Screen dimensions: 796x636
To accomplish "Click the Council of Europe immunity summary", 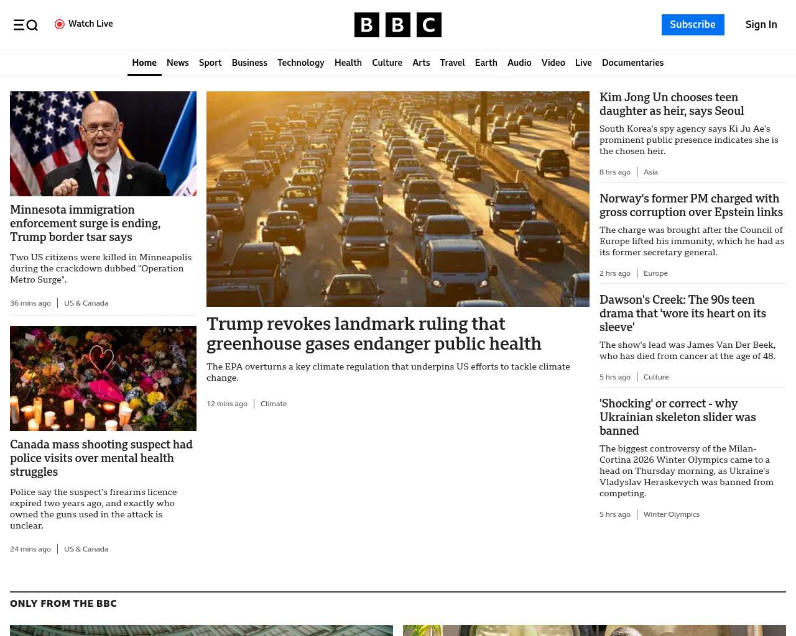I will point(692,241).
